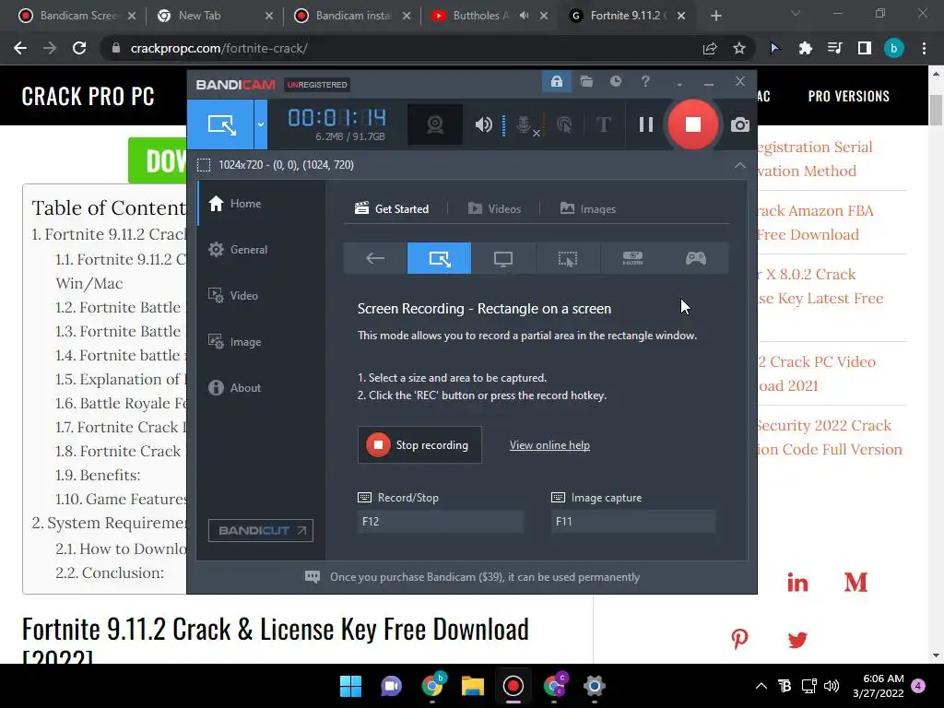Screen dimensions: 944x708
Task: Open Image settings in sidebar
Action: tap(261, 341)
